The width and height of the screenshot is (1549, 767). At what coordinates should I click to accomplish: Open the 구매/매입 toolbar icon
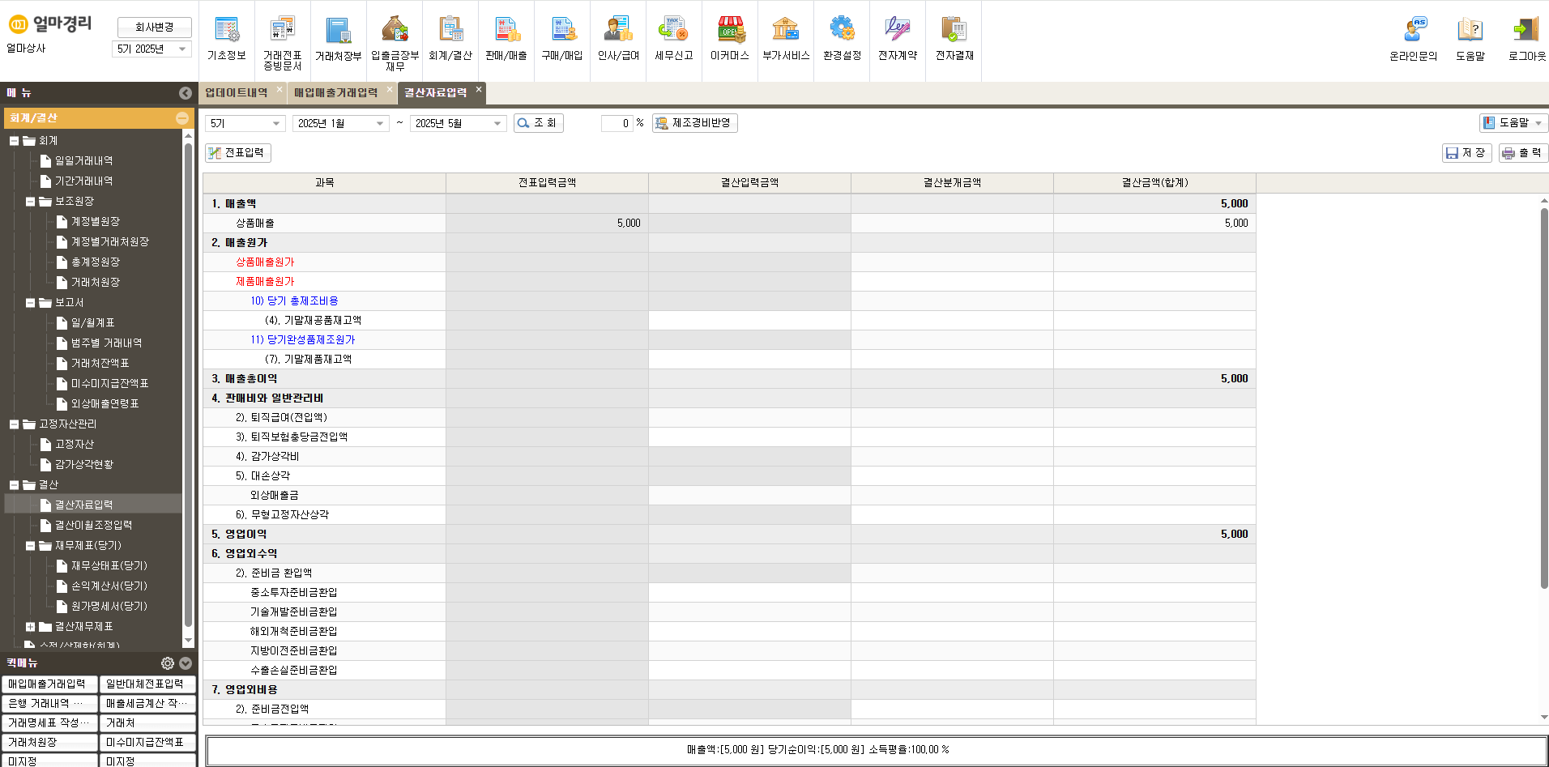(562, 39)
